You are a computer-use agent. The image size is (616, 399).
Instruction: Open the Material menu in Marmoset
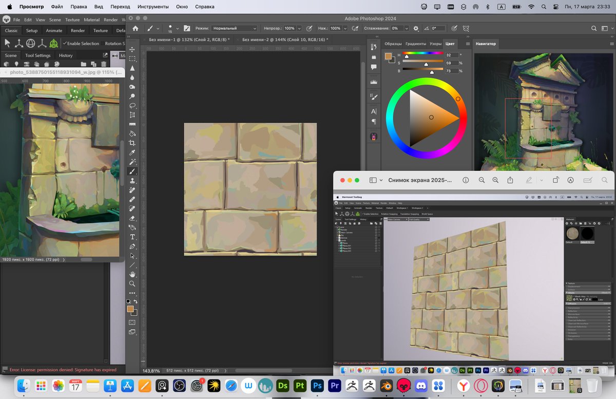tap(91, 20)
